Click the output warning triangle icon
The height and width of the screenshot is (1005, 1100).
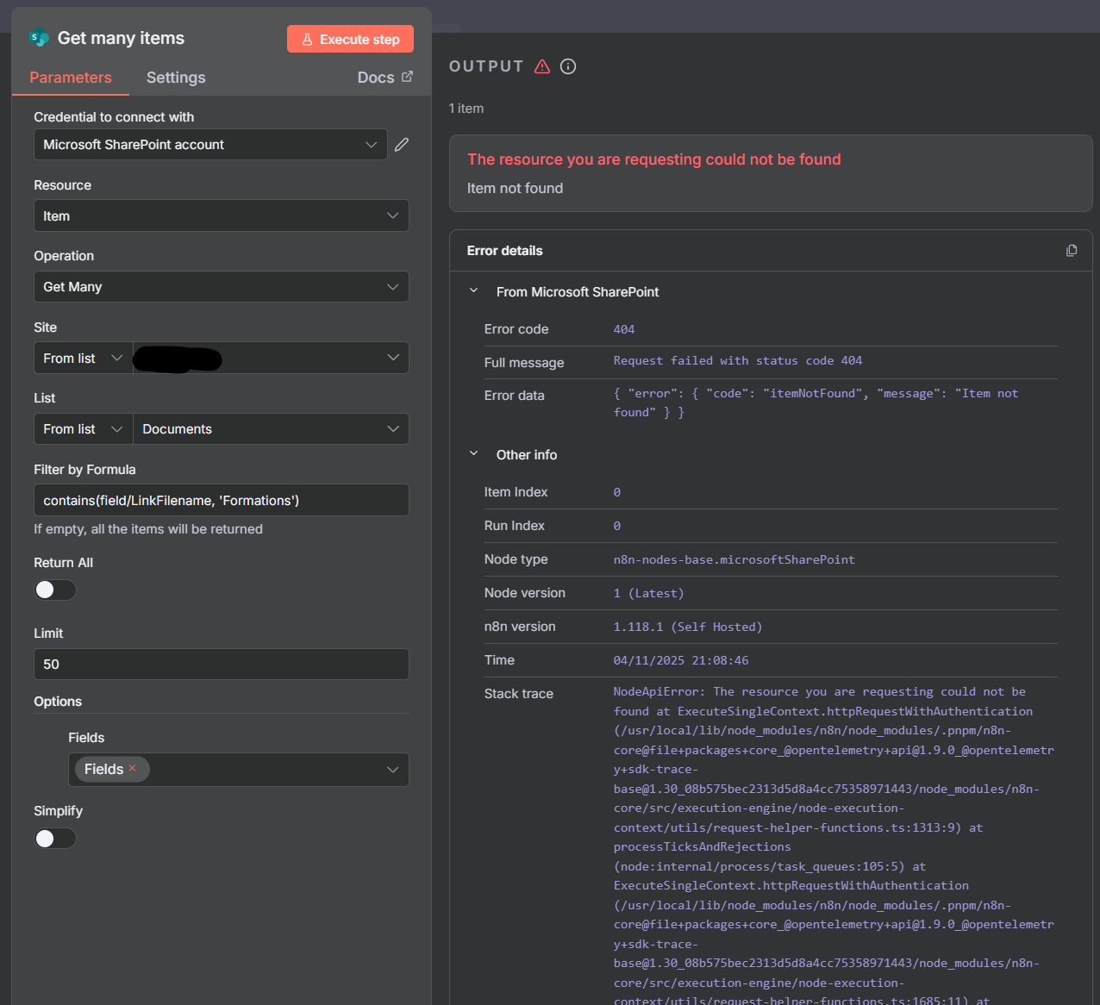[542, 66]
